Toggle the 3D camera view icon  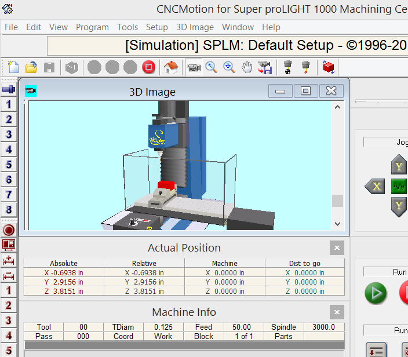click(x=194, y=67)
